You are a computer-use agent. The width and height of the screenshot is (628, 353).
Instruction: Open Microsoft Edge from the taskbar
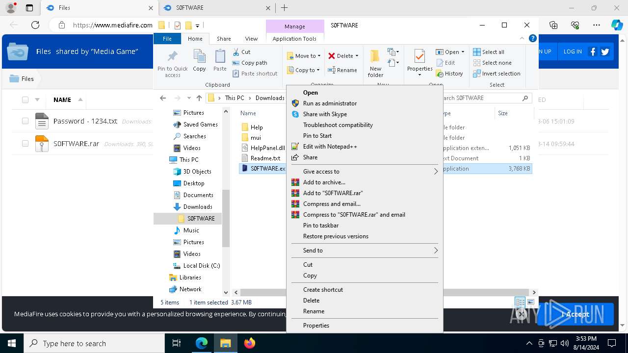coord(202,343)
